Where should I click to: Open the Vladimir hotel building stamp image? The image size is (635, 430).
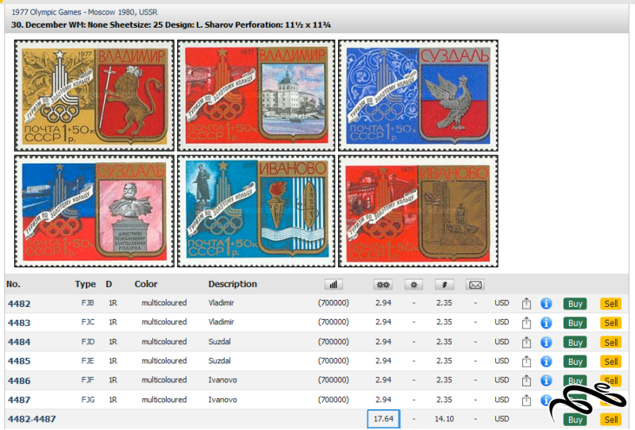click(256, 95)
